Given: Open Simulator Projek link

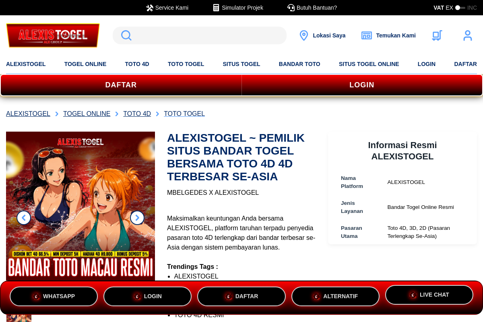Looking at the screenshot, I should point(242,8).
